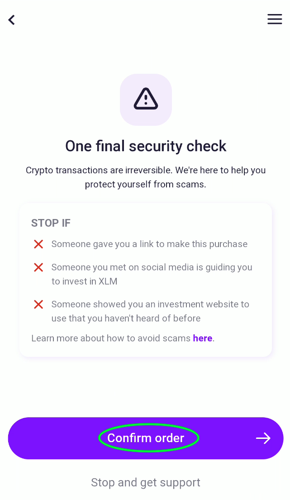290x500 pixels.
Task: Click the red X beside the purchase link warning
Action: click(38, 244)
